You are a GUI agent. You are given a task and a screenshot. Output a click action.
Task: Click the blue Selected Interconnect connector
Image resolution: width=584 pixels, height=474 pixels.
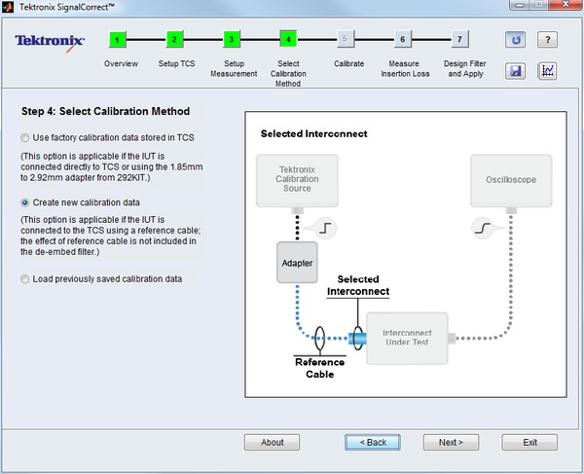point(356,338)
